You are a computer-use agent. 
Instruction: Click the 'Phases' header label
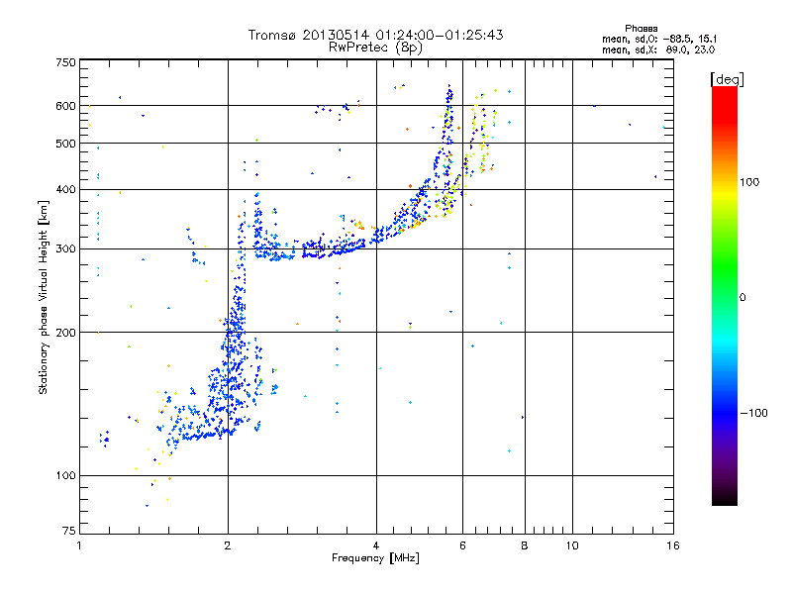pos(641,29)
